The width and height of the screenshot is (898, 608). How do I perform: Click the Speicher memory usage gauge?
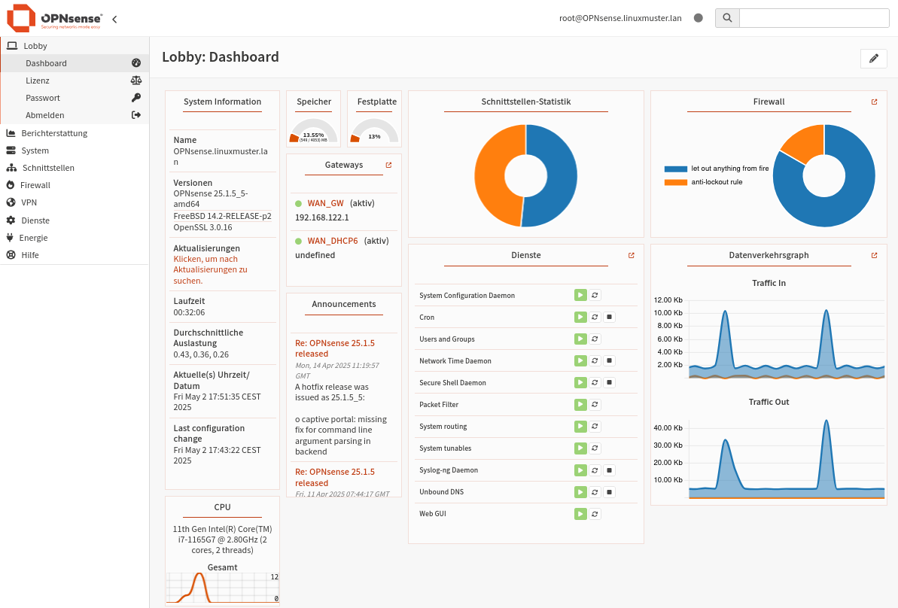314,132
